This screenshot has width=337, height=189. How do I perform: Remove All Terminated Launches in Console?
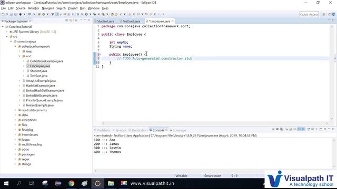(281, 129)
